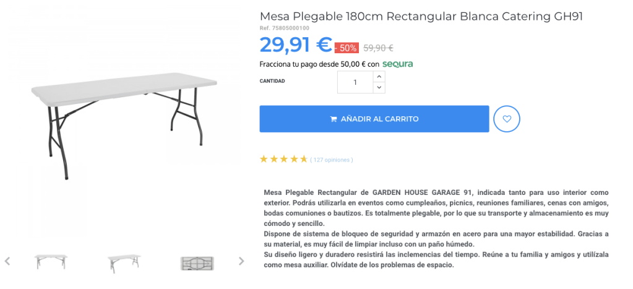Click the crossed-out 59,90 € price

(x=378, y=48)
